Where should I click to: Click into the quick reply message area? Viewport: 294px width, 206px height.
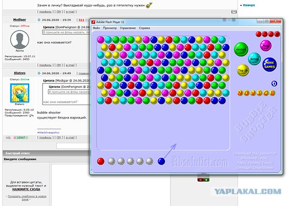(x=111, y=185)
